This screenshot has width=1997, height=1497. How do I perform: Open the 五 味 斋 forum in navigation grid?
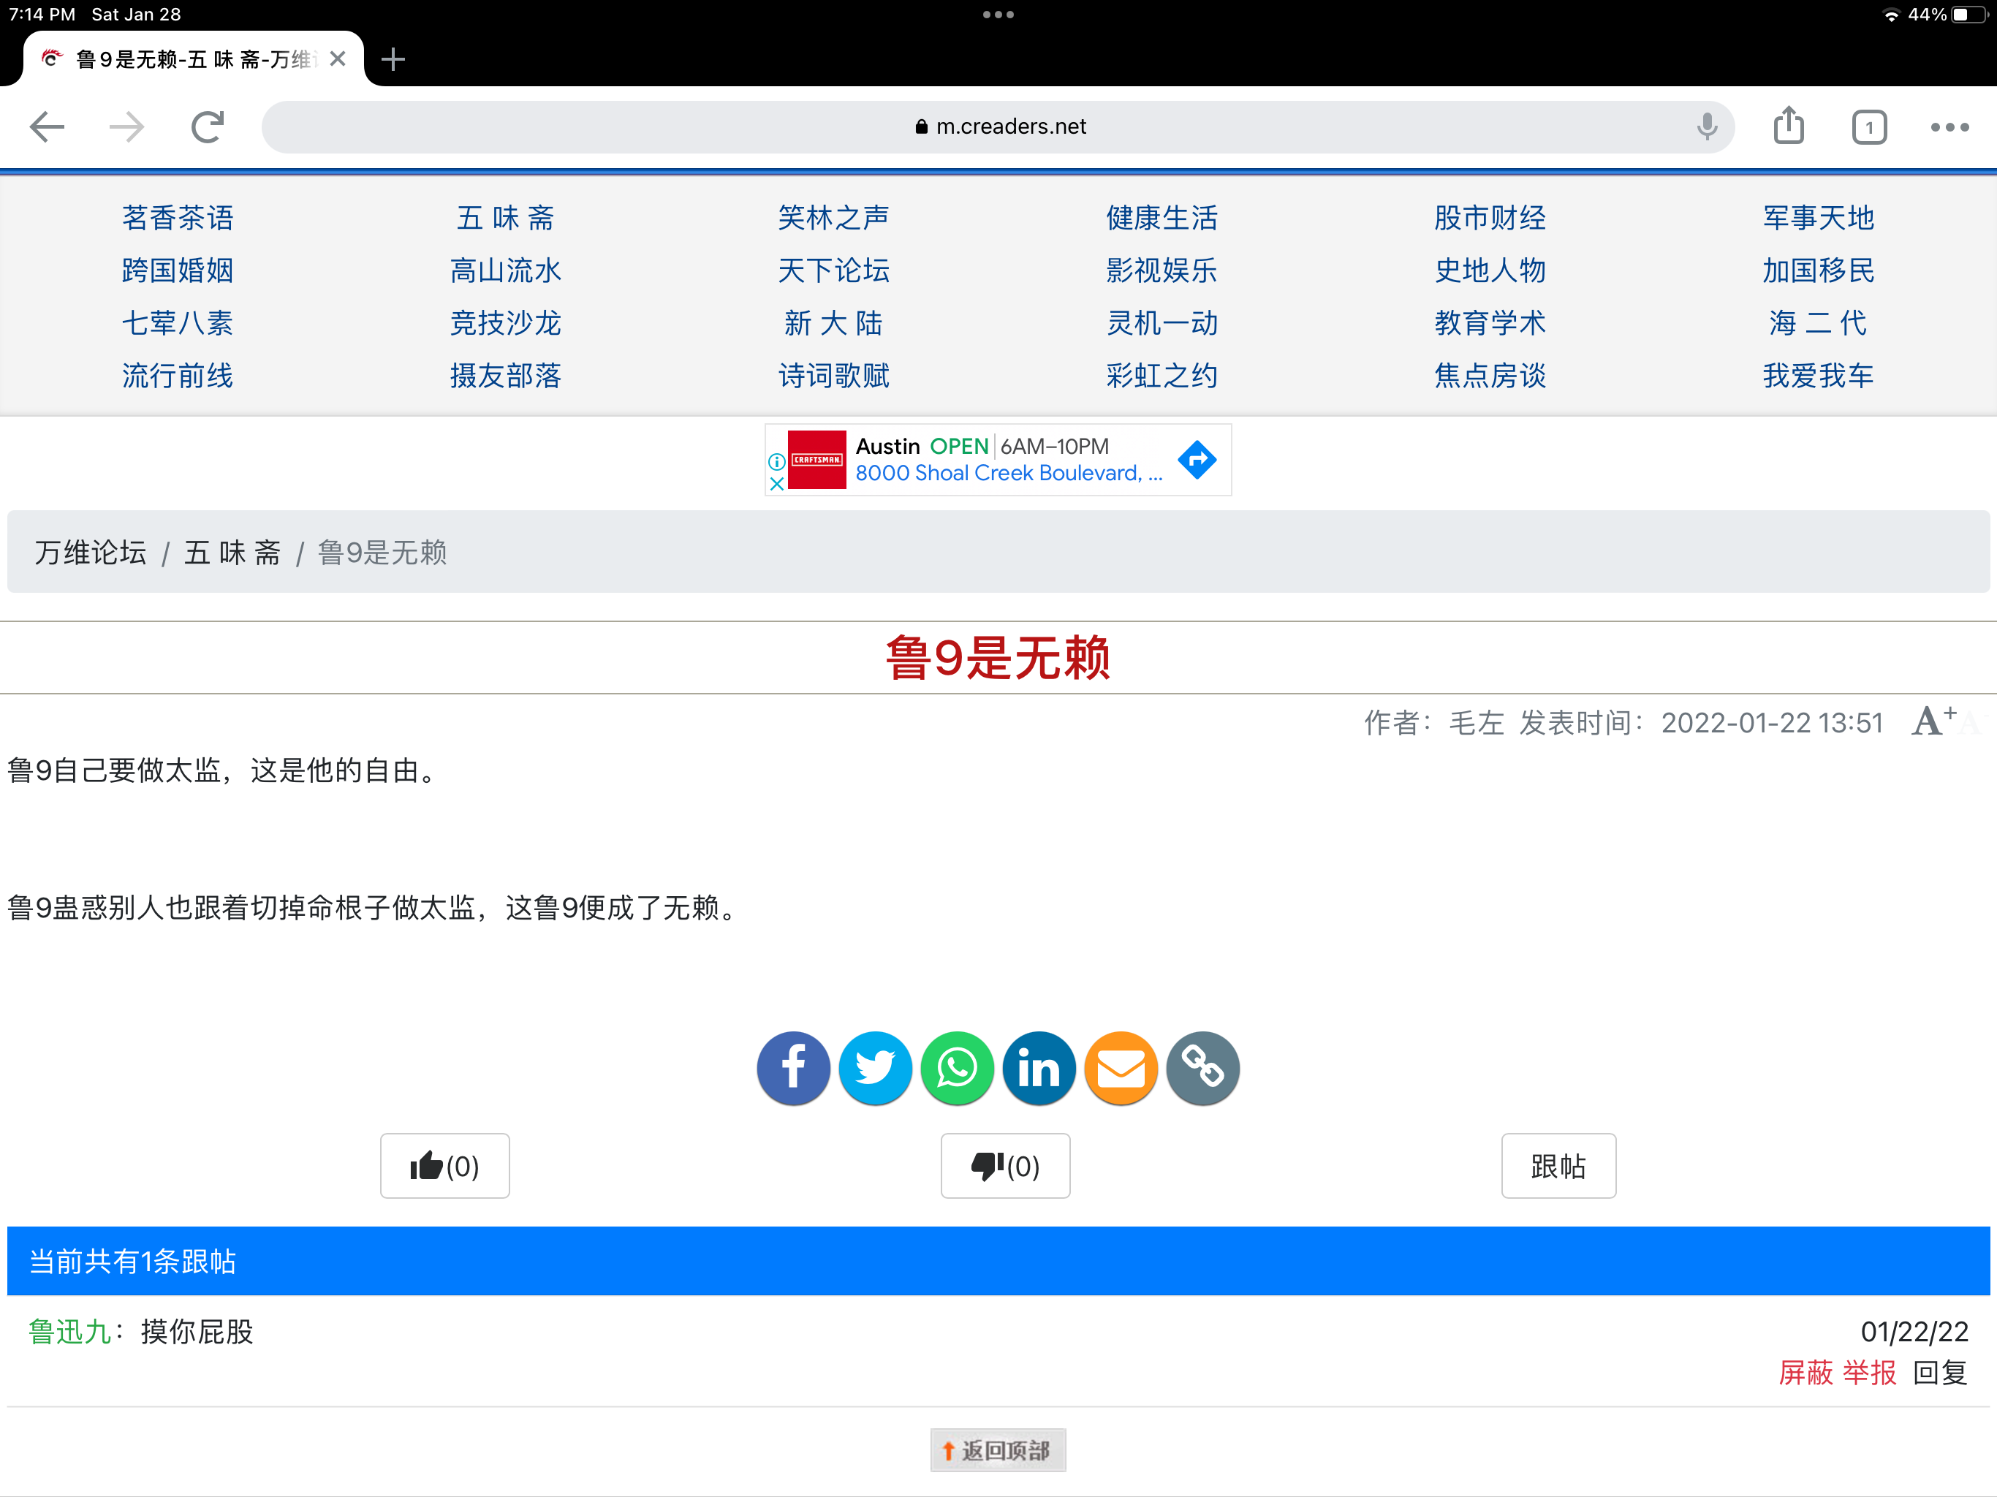coord(506,218)
